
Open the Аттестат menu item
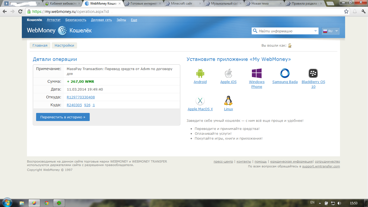(x=54, y=20)
